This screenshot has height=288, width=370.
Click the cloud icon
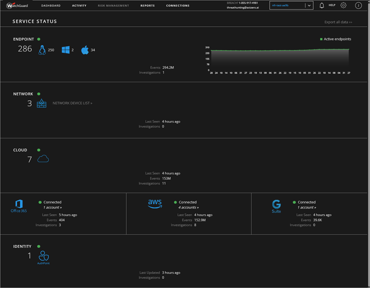tap(43, 159)
